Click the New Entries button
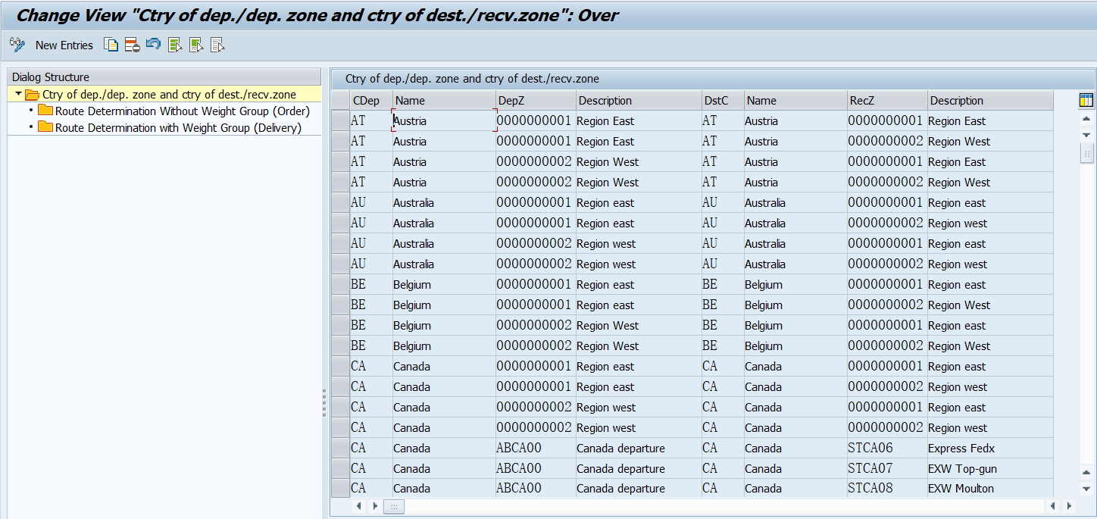 point(64,45)
